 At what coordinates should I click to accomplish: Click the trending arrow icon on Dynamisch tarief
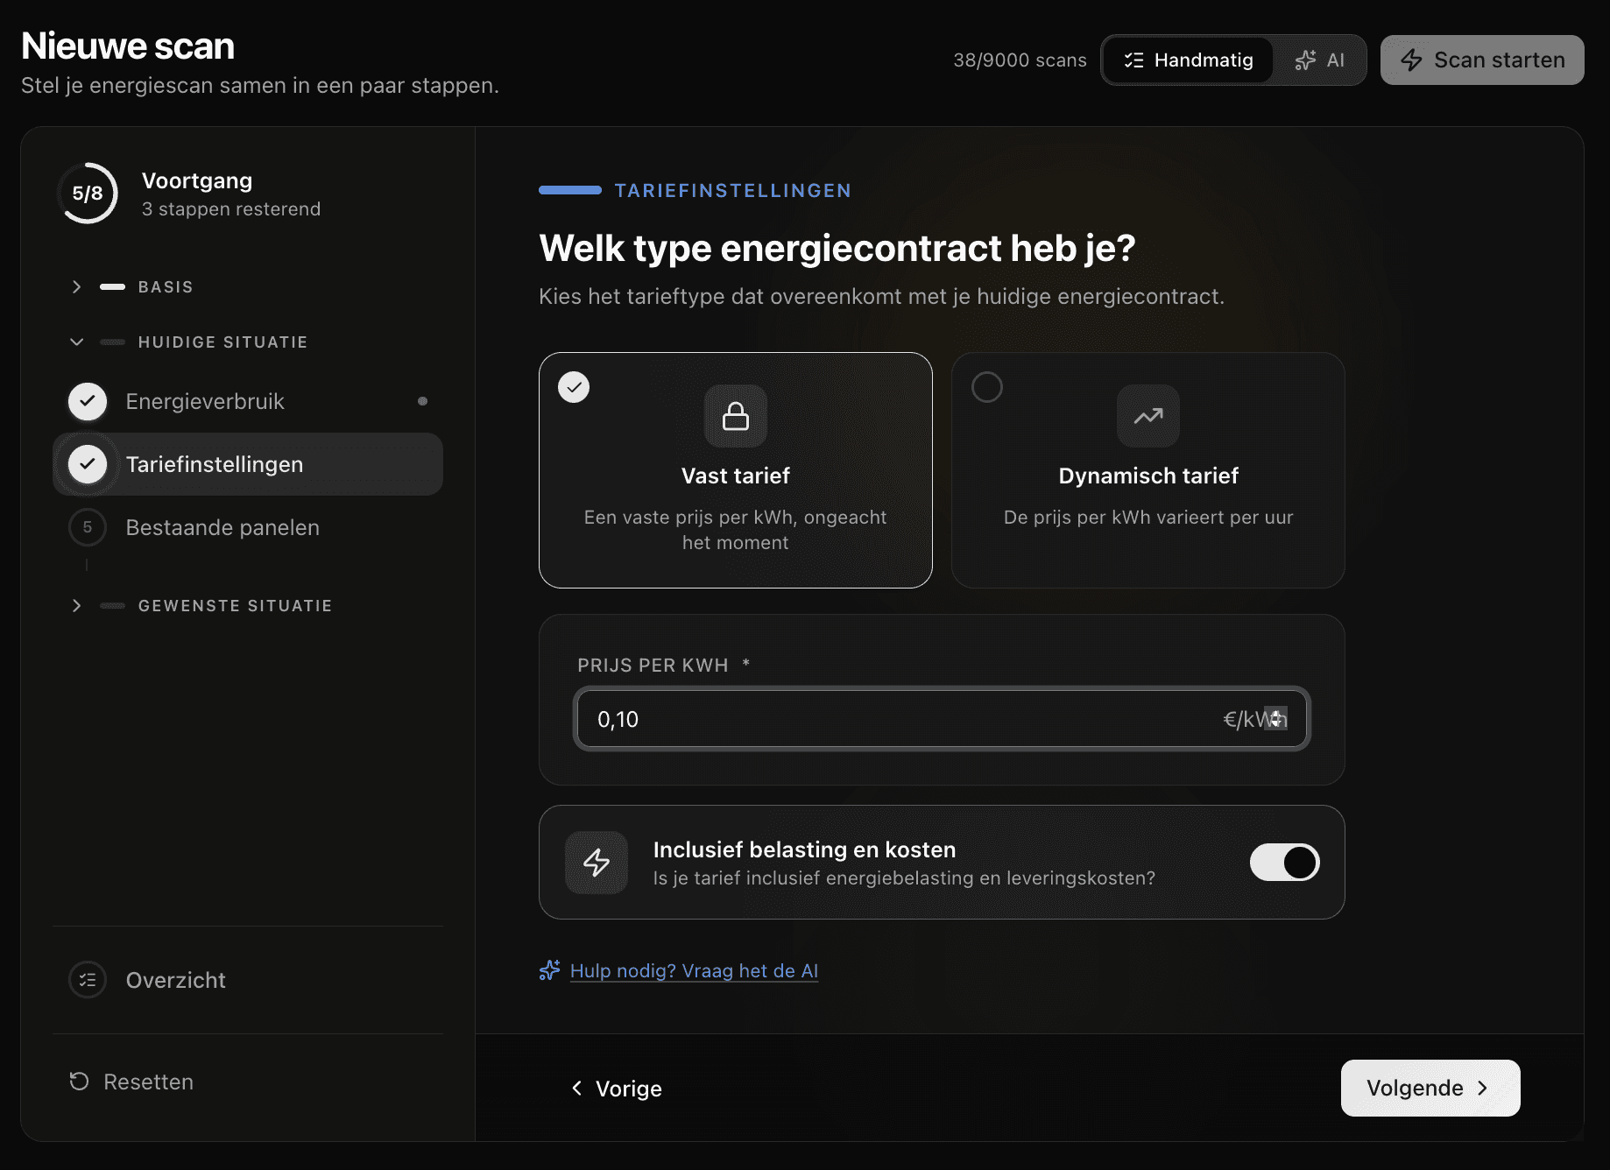1147,416
